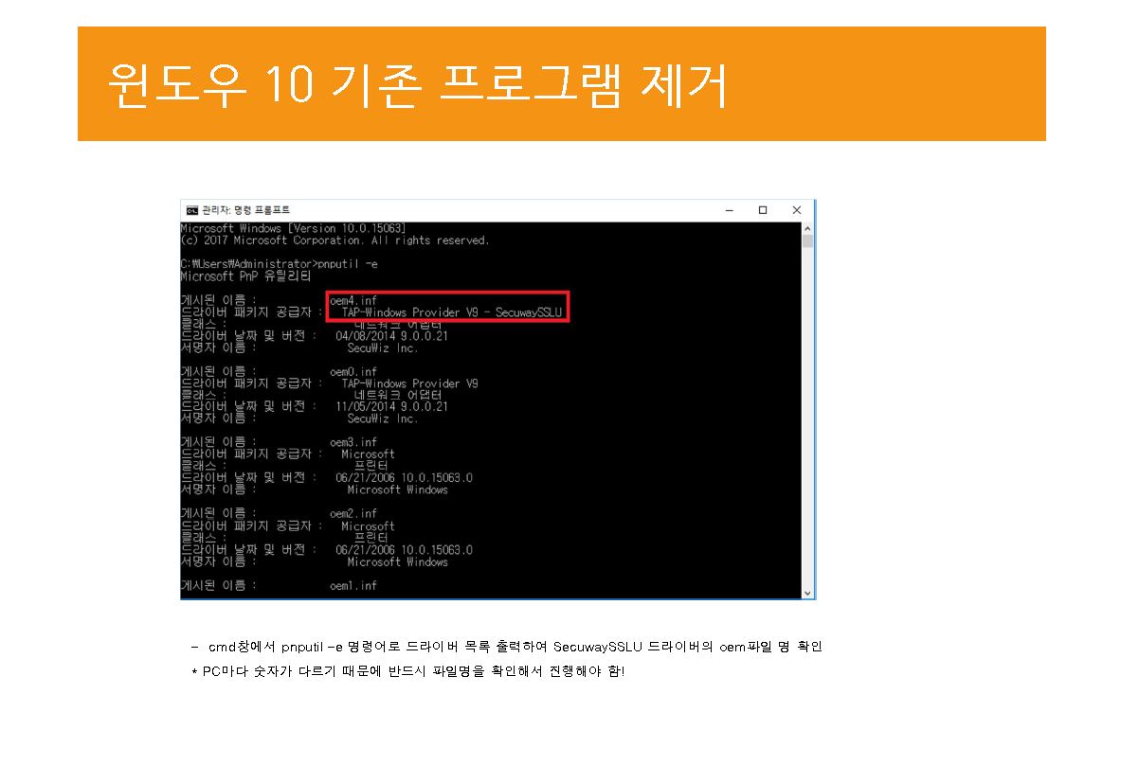Click the note starting with PC마다 숫자가
This screenshot has width=1121, height=783.
click(407, 671)
